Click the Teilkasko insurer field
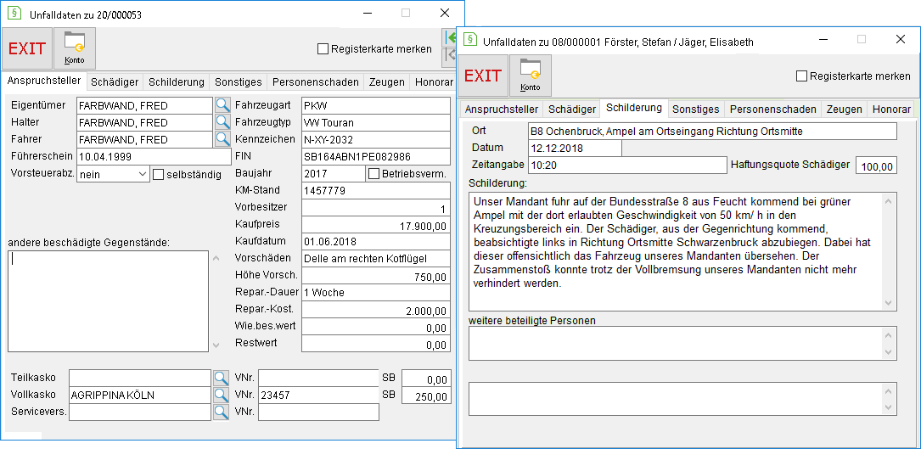The width and height of the screenshot is (921, 449). pyautogui.click(x=140, y=379)
